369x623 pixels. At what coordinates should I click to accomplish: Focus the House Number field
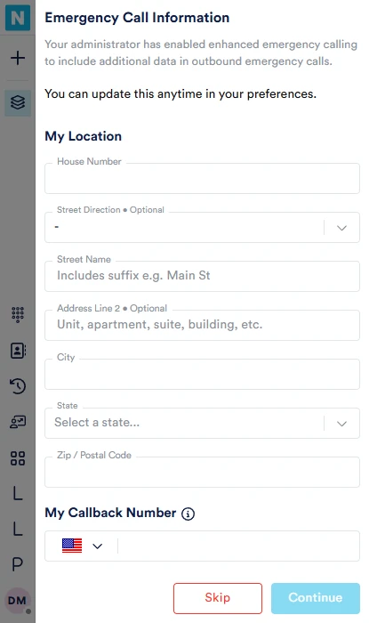[x=202, y=178]
